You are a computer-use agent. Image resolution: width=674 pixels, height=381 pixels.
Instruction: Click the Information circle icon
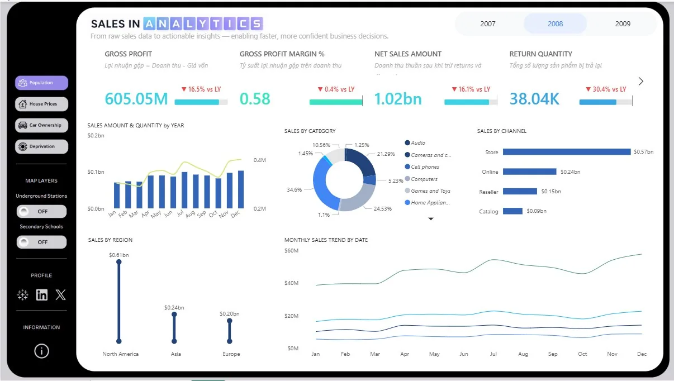coord(42,351)
